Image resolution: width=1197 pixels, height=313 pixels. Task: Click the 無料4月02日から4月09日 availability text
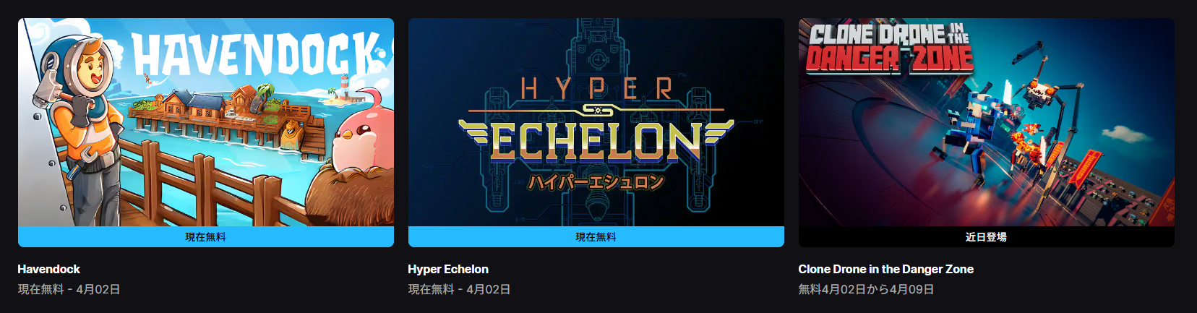click(x=866, y=289)
